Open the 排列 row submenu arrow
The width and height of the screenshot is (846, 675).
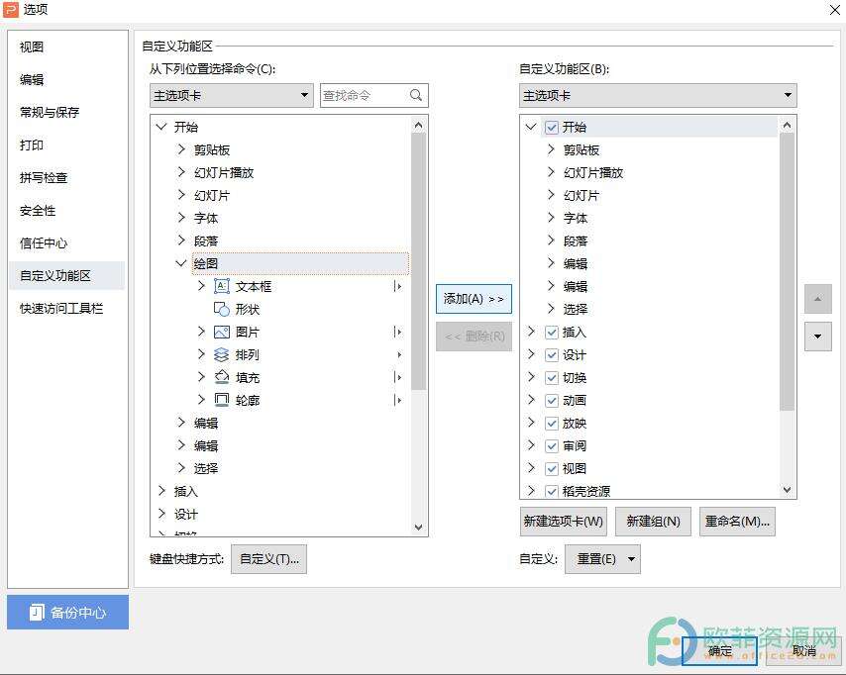click(398, 354)
